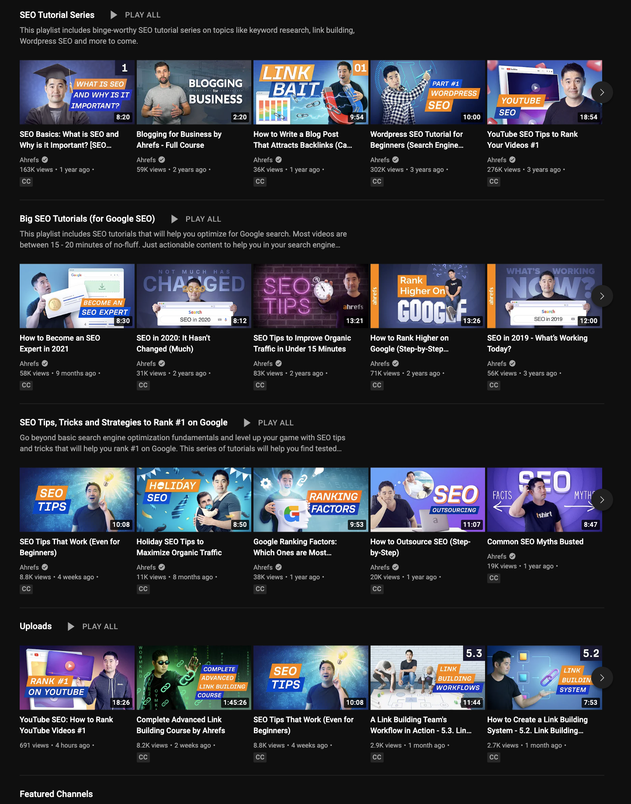Click Play All icon for Big SEO Tutorials
Viewport: 631px width, 804px height.
point(174,219)
